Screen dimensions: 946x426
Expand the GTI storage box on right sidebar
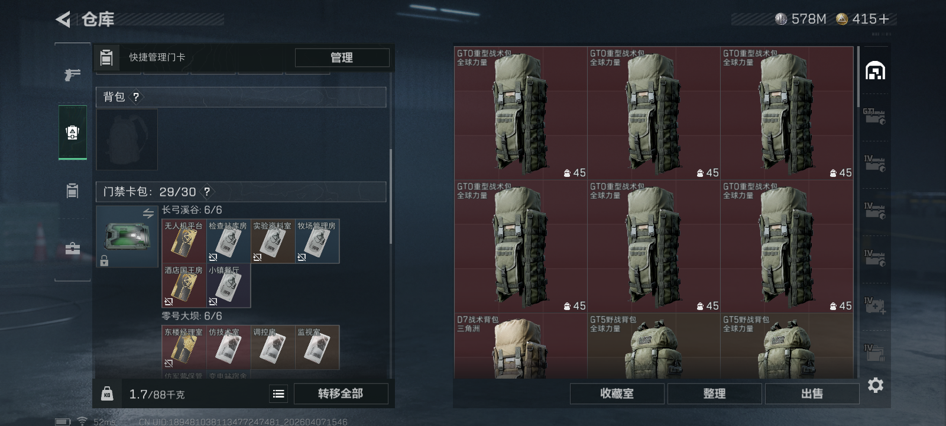(x=874, y=117)
